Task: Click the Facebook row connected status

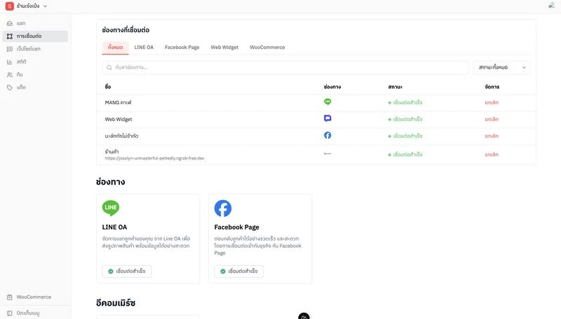Action: (x=405, y=136)
